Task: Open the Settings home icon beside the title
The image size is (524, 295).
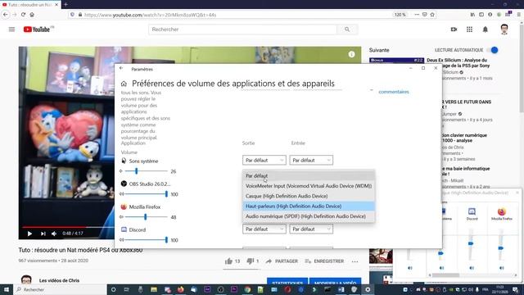Action: pyautogui.click(x=124, y=84)
